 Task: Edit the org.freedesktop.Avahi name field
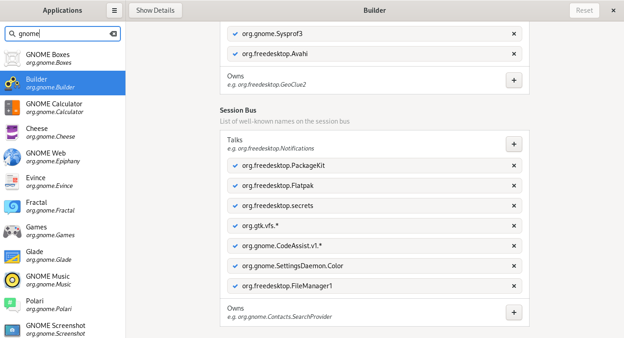click(x=374, y=54)
